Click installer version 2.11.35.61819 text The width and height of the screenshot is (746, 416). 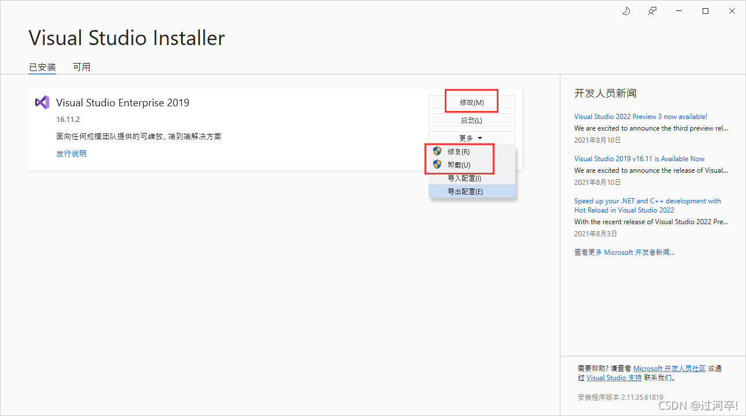pos(621,398)
